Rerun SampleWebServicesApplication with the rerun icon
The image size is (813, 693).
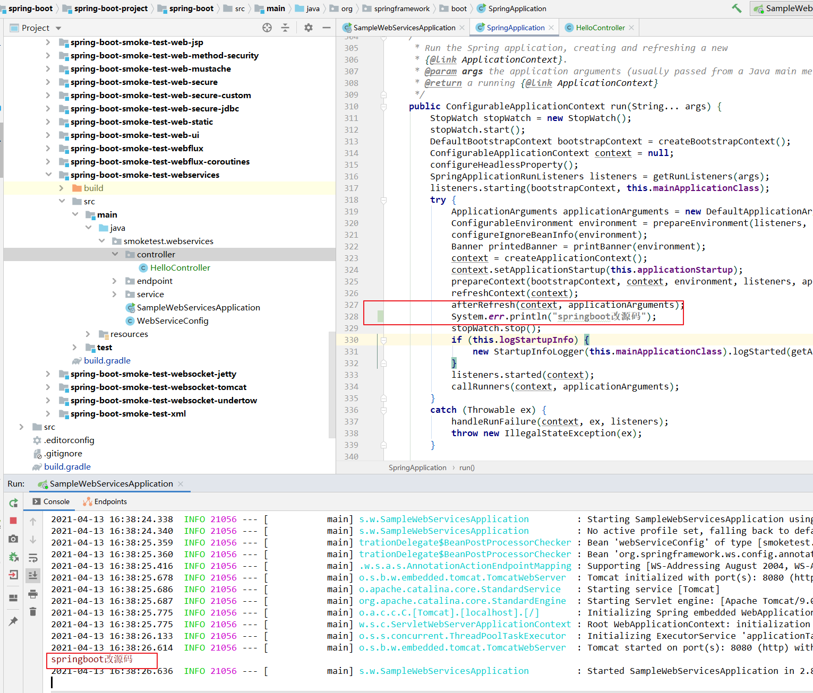[x=14, y=503]
